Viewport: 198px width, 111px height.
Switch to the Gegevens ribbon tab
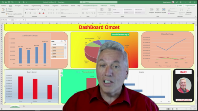[55, 6]
